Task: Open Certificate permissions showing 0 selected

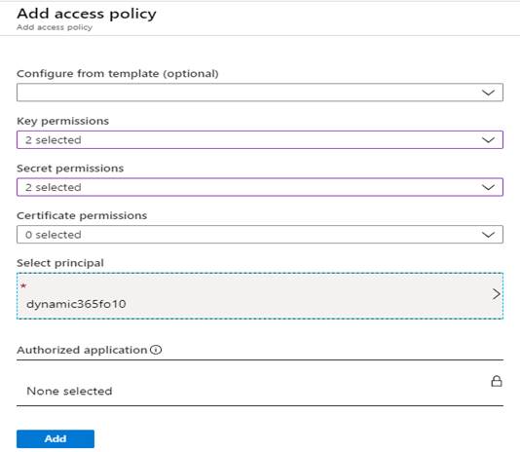Action: pos(260,235)
